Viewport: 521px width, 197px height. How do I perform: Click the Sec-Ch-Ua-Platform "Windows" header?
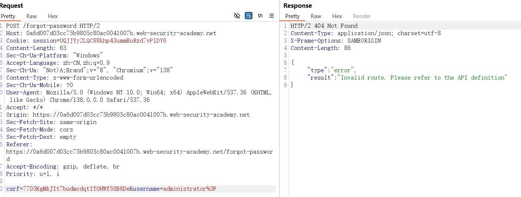55,56
